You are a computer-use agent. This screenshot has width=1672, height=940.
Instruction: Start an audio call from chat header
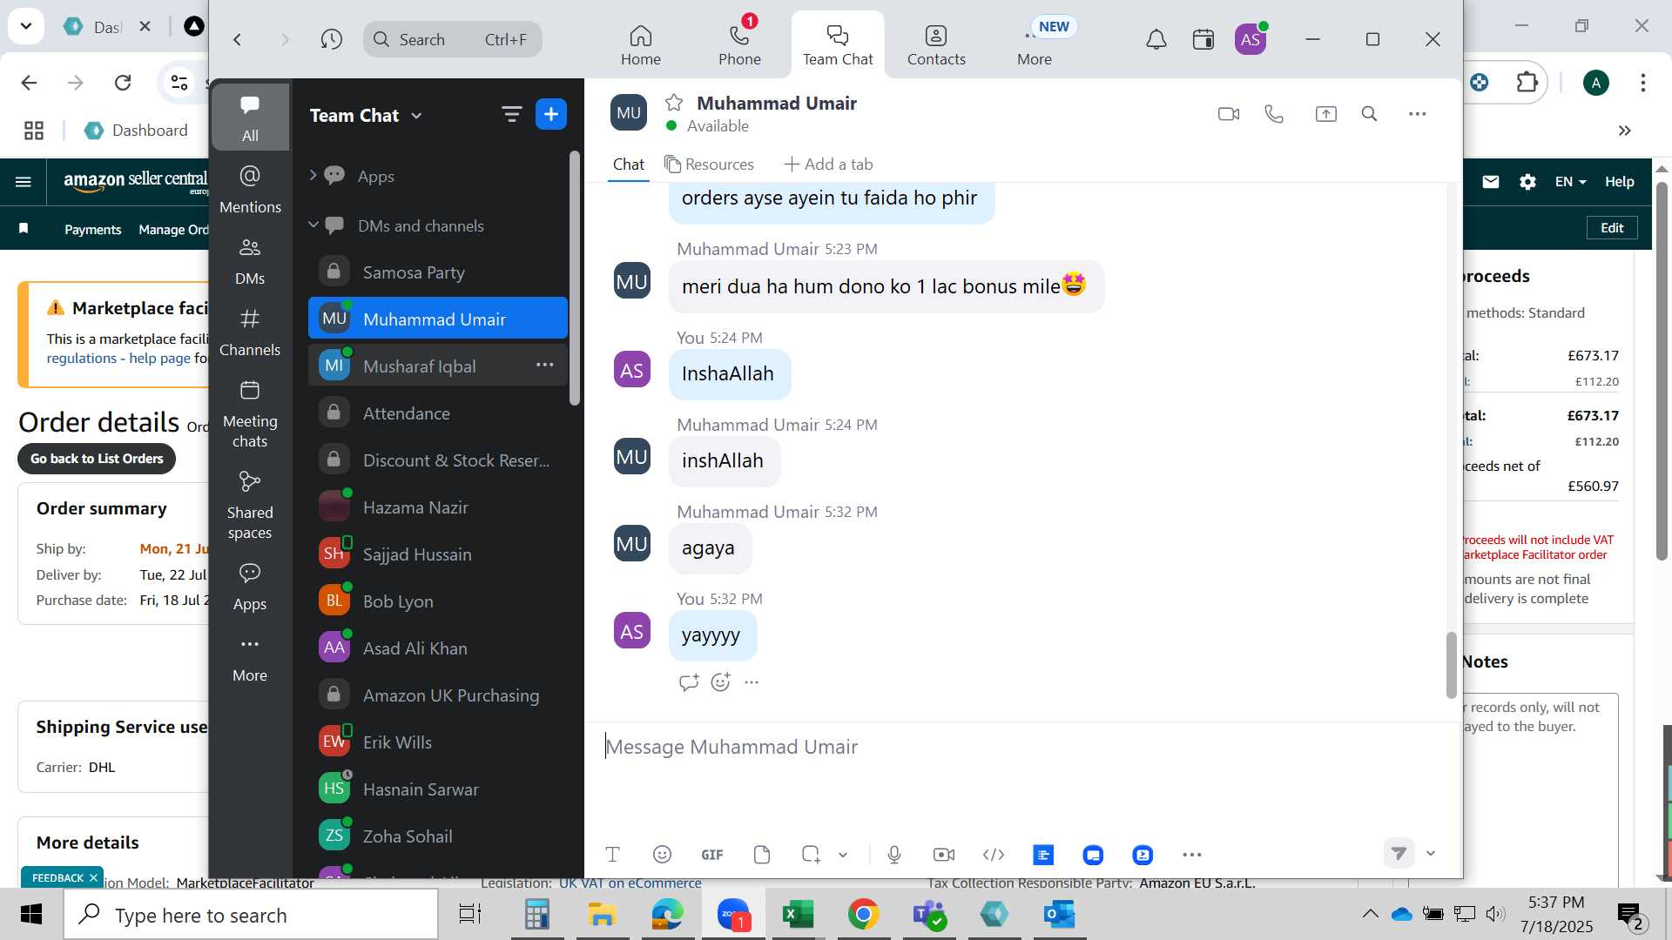pos(1274,114)
